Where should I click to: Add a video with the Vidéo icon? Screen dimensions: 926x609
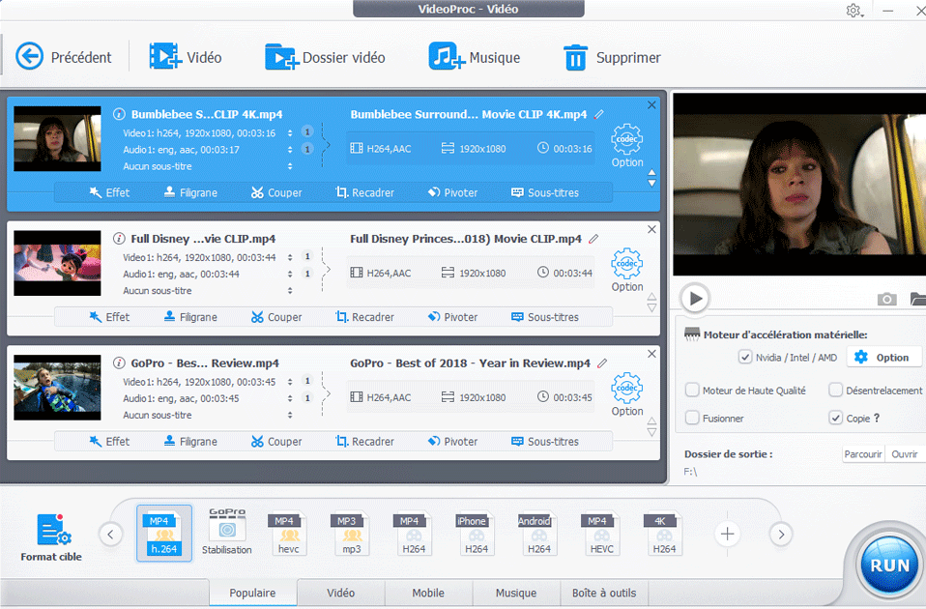tap(165, 57)
